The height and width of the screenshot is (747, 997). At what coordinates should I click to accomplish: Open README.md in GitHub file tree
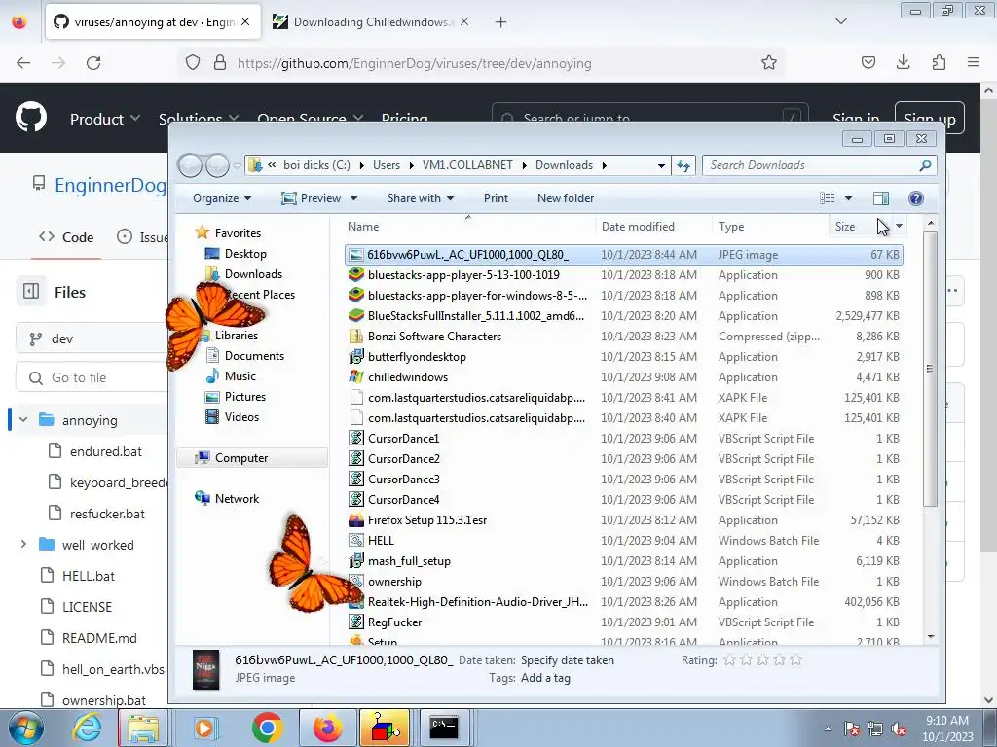[99, 638]
